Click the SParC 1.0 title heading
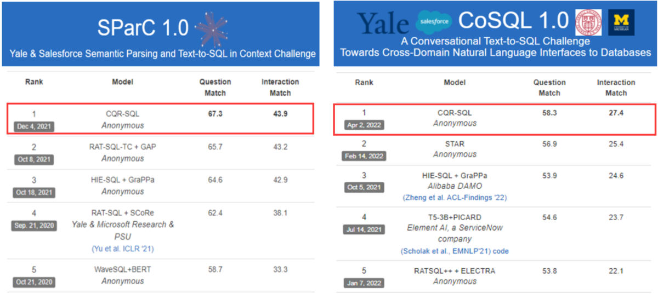Image resolution: width=658 pixels, height=294 pixels. [x=142, y=26]
